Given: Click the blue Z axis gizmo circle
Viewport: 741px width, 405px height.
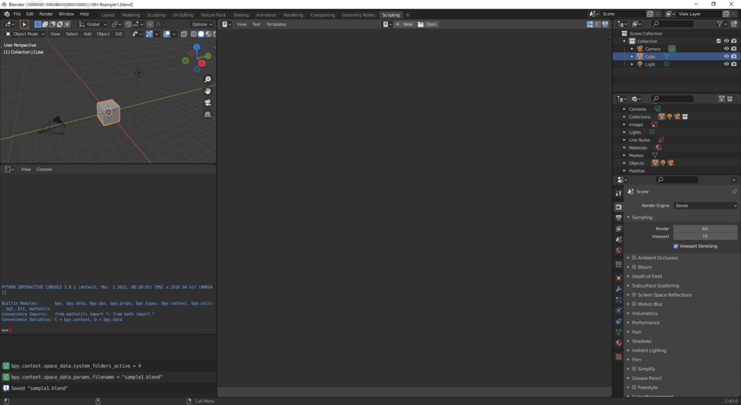Looking at the screenshot, I should tap(197, 47).
